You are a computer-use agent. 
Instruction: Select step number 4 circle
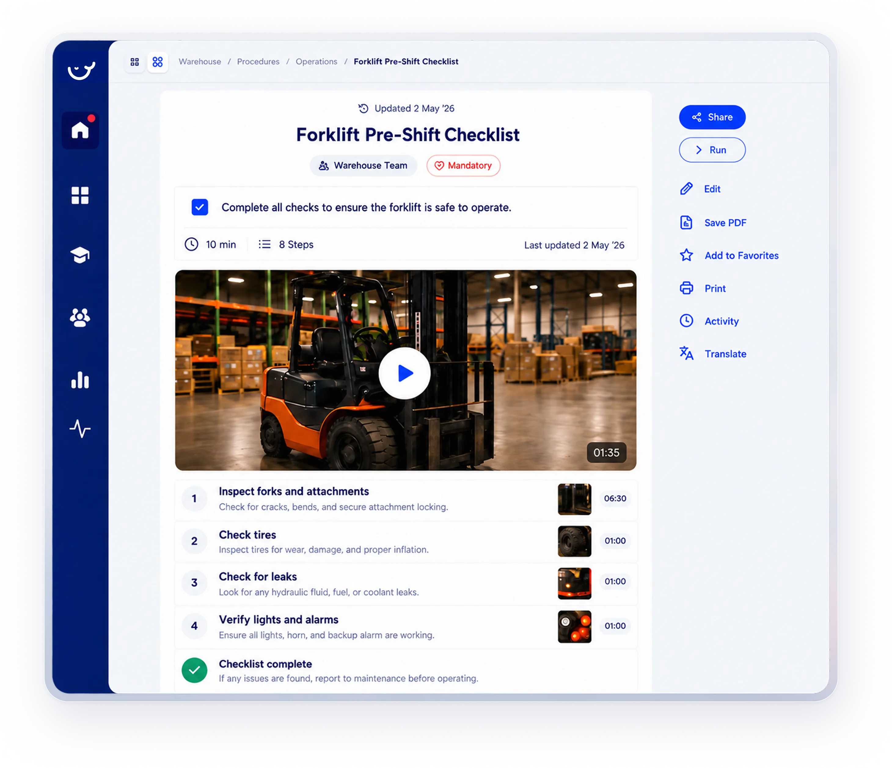click(x=195, y=626)
